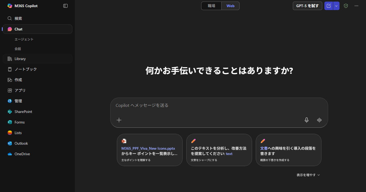Click the GPT-5 を試す button
The image size is (366, 192).
click(307, 6)
